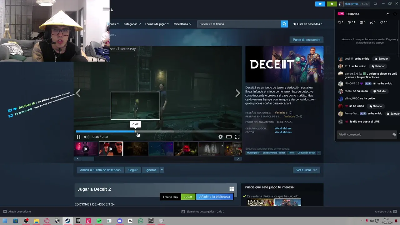Open LIVE panel settings gear

pyautogui.click(x=395, y=14)
